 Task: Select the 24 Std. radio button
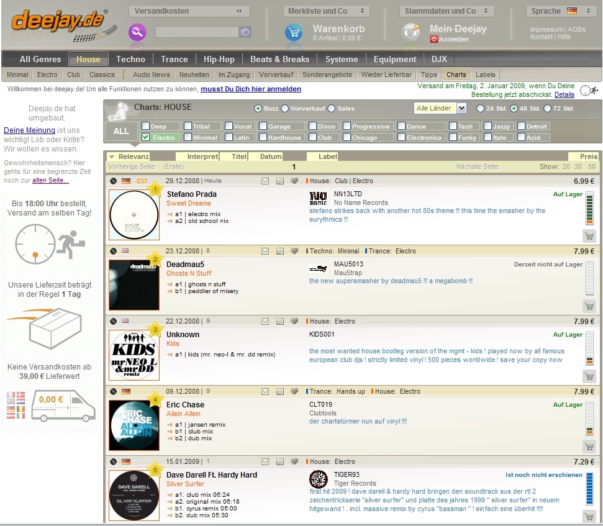pos(480,109)
